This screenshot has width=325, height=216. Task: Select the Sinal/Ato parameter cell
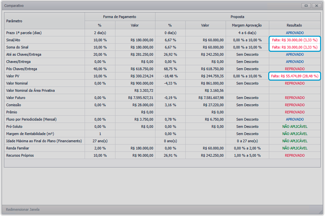[44, 40]
